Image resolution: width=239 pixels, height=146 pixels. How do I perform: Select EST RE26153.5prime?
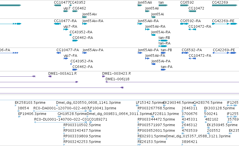click(139, 145)
